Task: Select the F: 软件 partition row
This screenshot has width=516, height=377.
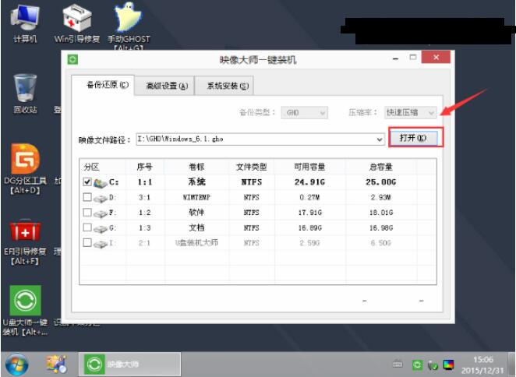Action: click(x=195, y=213)
